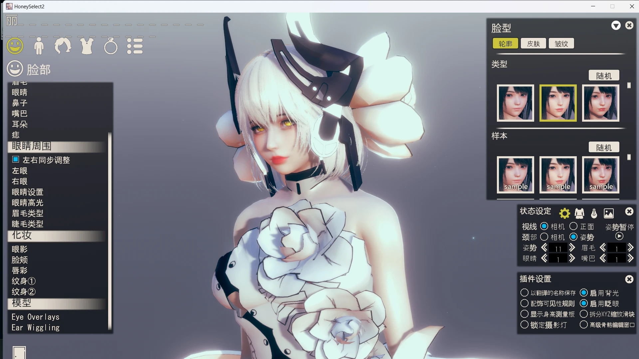Open the clothing shirt icon
The image size is (639, 359).
tap(87, 46)
